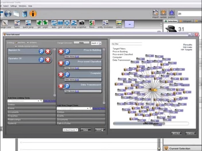Click the select tool icon
The width and height of the screenshot is (202, 151).
pyautogui.click(x=119, y=23)
